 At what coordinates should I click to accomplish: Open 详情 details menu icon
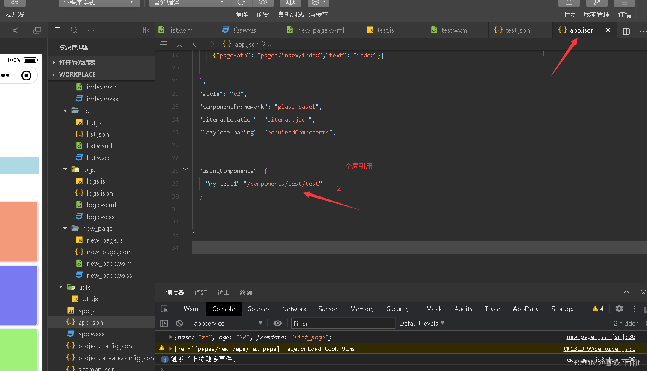pyautogui.click(x=625, y=3)
